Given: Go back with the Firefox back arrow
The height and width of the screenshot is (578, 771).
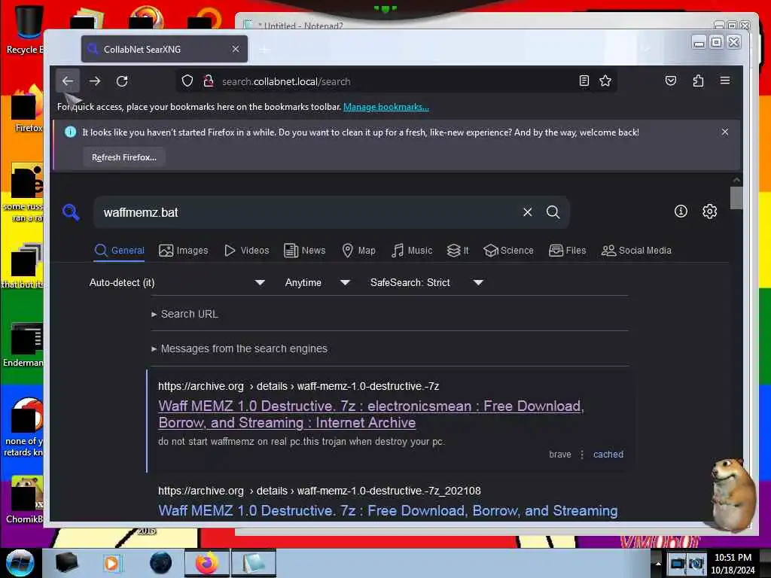Looking at the screenshot, I should (x=67, y=81).
